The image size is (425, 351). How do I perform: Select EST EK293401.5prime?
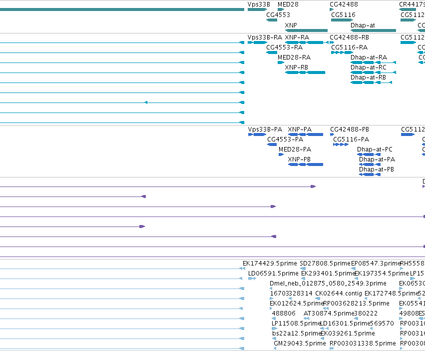[328, 273]
